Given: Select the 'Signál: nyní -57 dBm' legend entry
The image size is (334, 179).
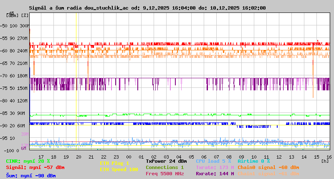Looking at the screenshot, I should [35, 167].
